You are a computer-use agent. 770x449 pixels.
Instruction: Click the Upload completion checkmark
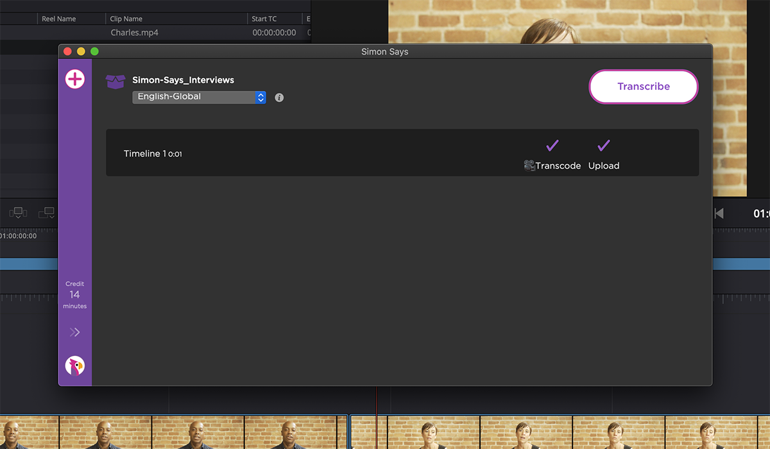[x=603, y=145]
